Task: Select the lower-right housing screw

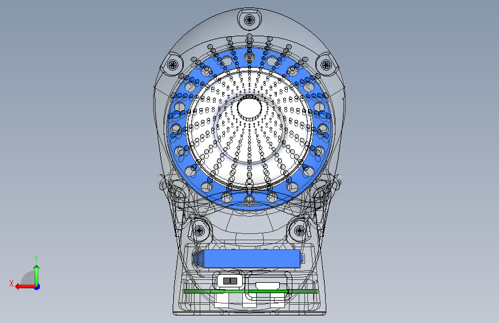Action: 299,230
